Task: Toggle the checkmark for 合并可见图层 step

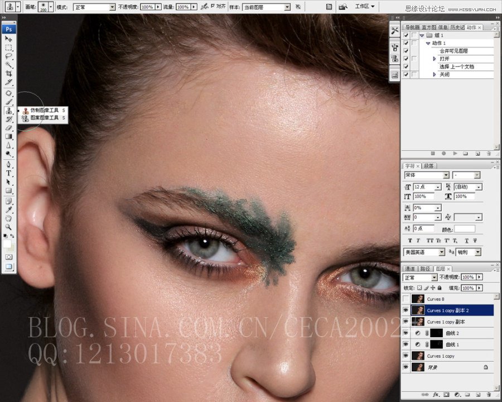Action: (x=406, y=51)
